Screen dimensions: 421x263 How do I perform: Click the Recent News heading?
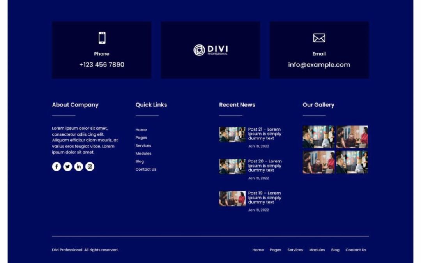237,105
